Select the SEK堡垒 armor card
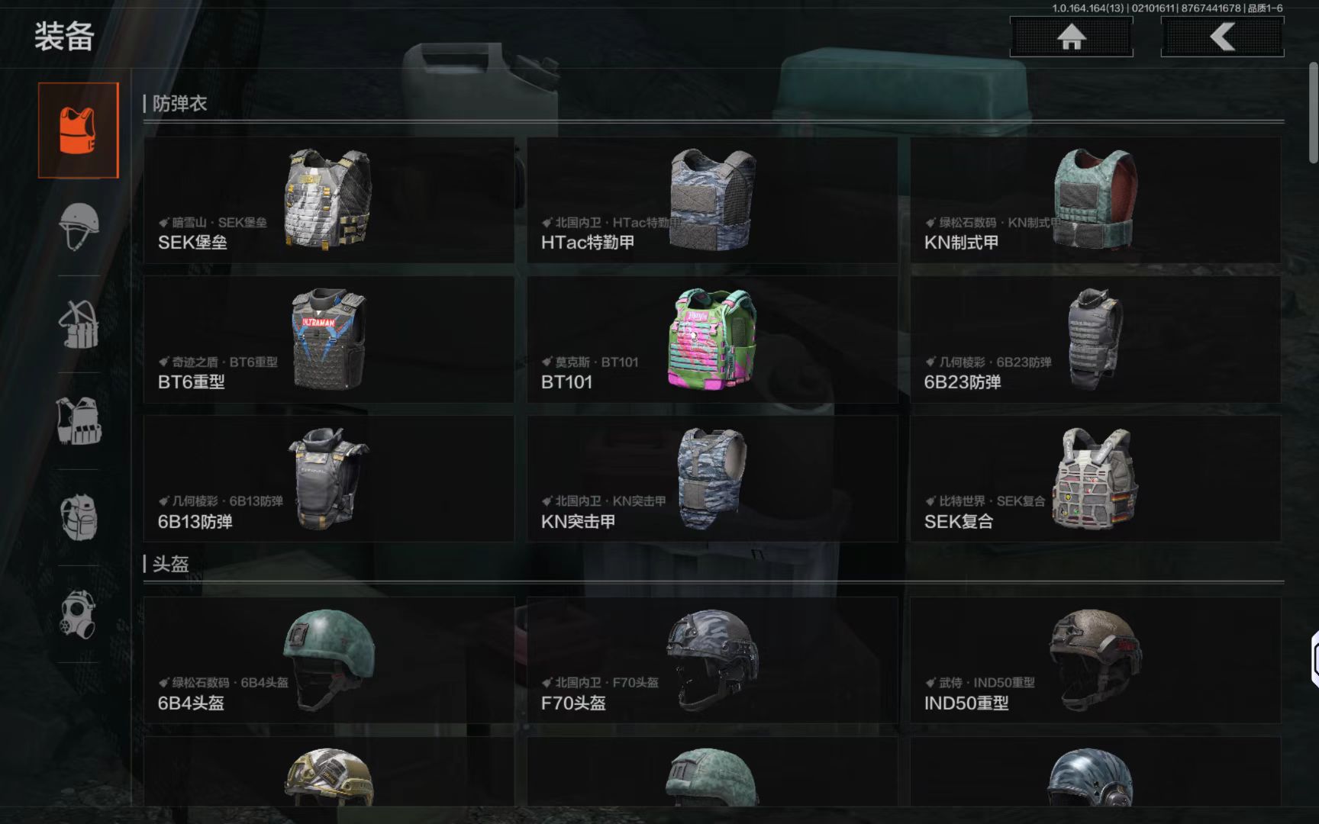 [329, 201]
